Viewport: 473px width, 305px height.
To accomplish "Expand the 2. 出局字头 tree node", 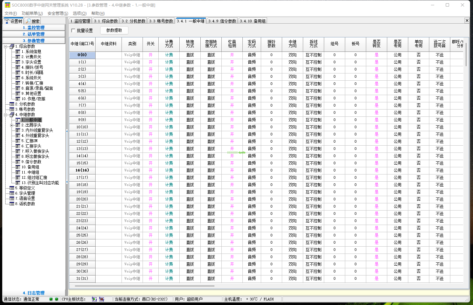I will pyautogui.click(x=11, y=125).
